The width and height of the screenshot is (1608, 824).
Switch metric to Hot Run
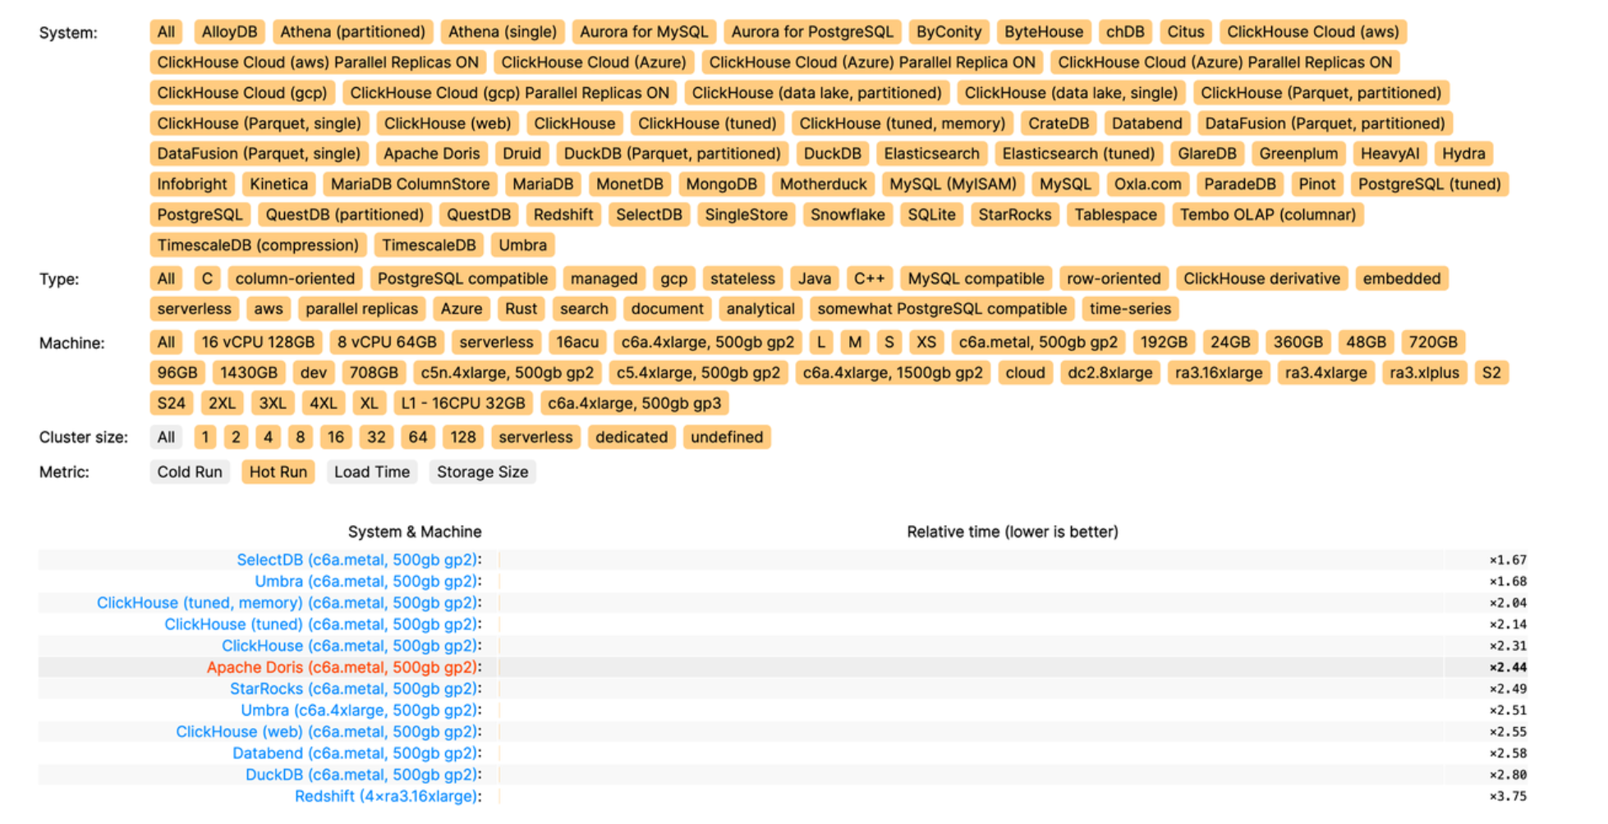click(278, 472)
